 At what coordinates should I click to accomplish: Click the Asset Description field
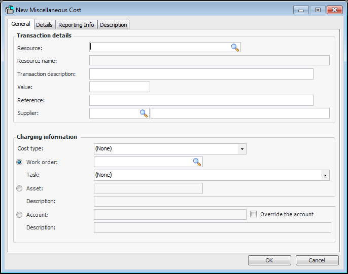tap(215, 202)
